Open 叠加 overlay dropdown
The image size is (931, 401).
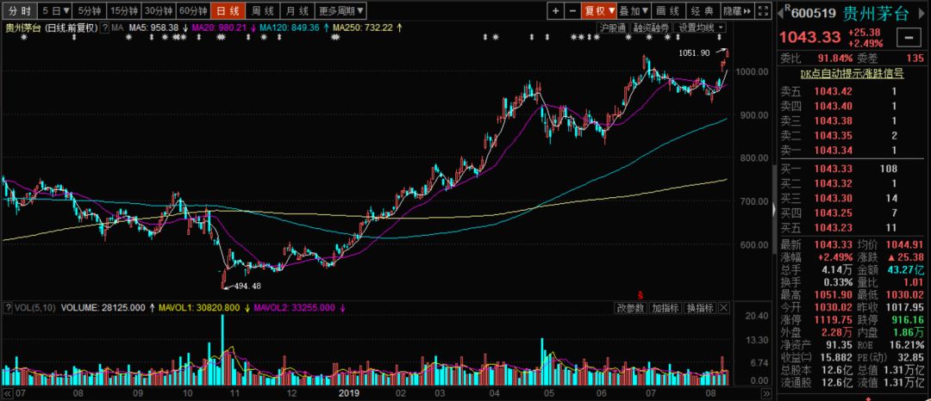(634, 10)
